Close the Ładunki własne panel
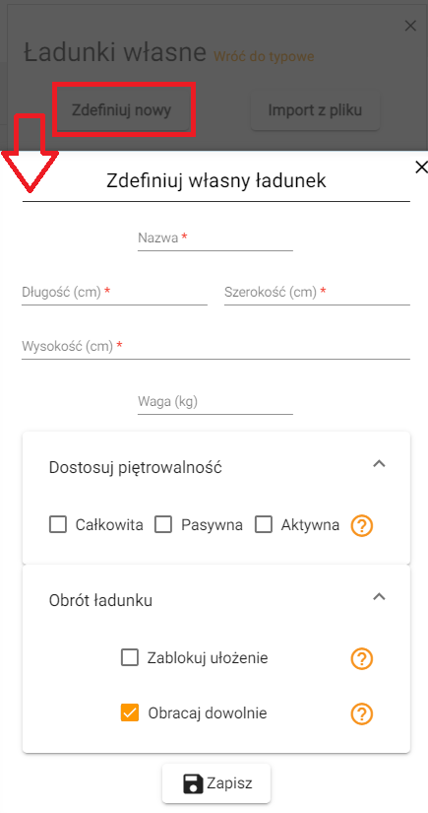 (x=410, y=26)
